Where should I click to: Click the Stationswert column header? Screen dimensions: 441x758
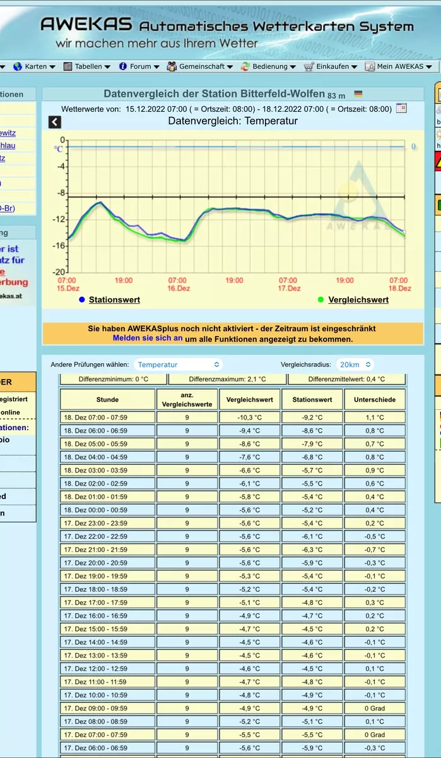point(312,399)
